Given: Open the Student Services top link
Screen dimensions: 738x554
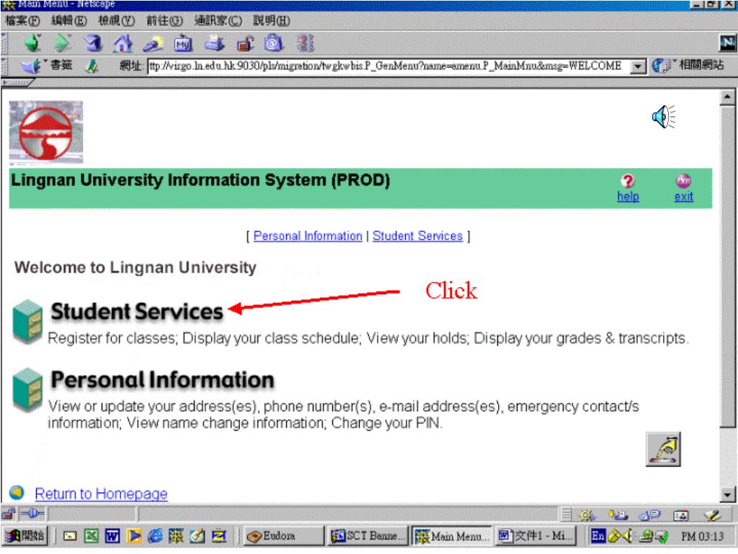Looking at the screenshot, I should (417, 236).
